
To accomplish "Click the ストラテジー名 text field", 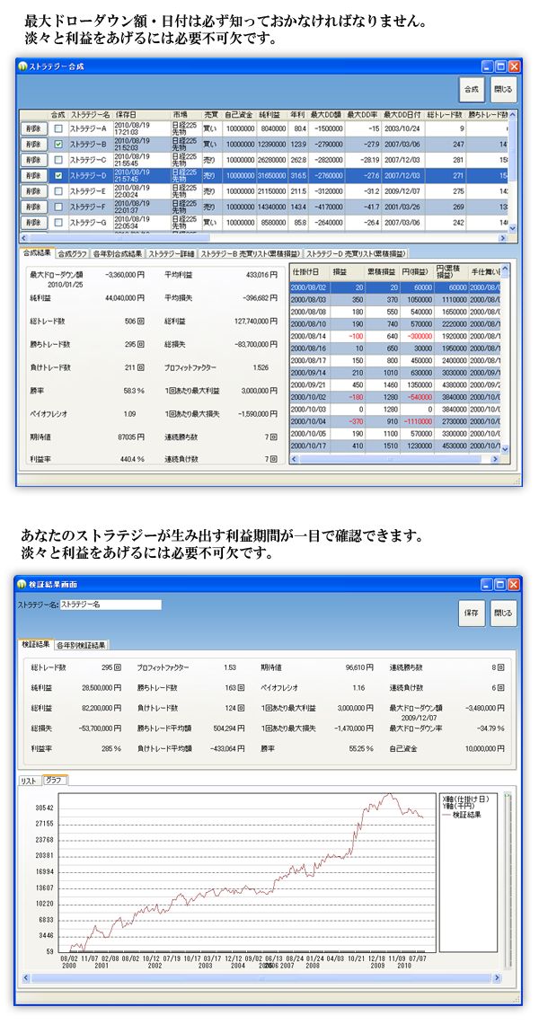I will [x=110, y=605].
